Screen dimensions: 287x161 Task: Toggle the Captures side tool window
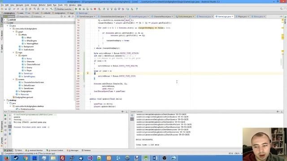(x=2, y=48)
